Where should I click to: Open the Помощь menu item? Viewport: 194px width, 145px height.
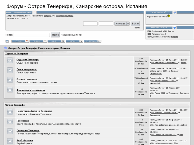(38, 41)
